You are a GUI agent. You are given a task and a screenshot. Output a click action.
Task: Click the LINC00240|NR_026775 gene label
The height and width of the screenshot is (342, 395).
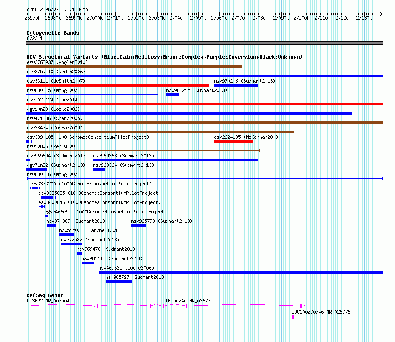pyautogui.click(x=188, y=301)
